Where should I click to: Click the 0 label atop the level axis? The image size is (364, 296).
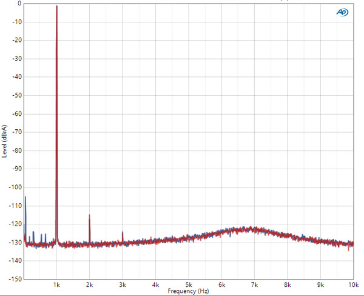[x=19, y=4]
